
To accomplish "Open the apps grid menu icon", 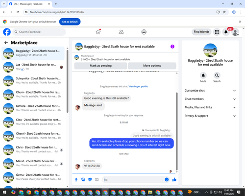I will pyautogui.click(x=217, y=32).
